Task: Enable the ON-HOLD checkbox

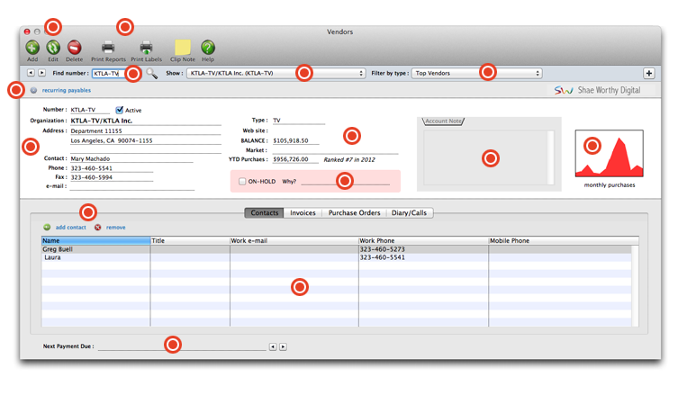Action: coord(242,181)
